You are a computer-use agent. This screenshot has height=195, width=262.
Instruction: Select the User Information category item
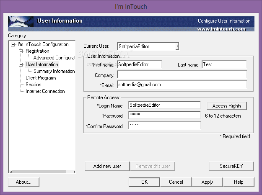42,64
